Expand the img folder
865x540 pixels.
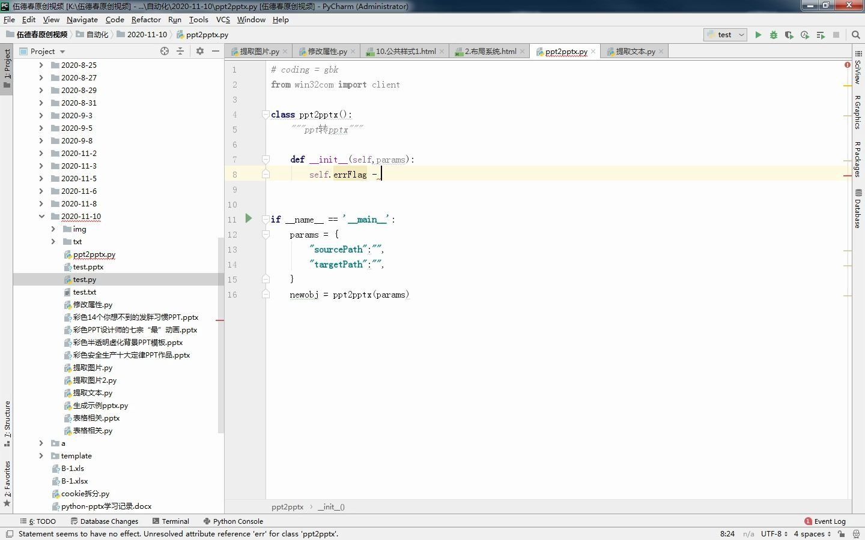coord(53,229)
